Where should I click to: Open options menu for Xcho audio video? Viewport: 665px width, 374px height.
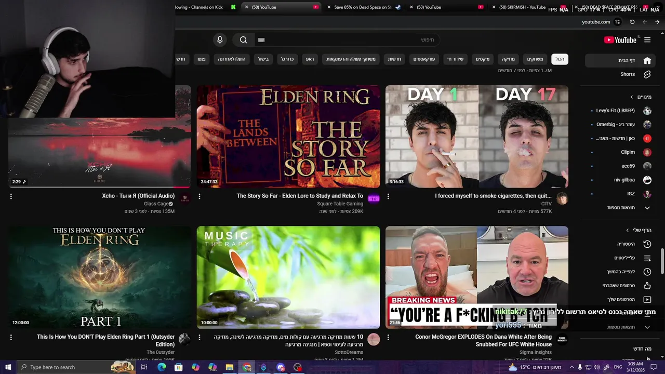(11, 196)
